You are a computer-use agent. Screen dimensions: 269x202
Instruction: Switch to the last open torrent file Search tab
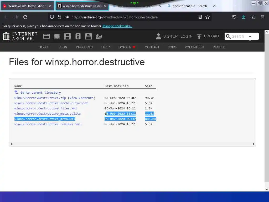tap(190, 6)
